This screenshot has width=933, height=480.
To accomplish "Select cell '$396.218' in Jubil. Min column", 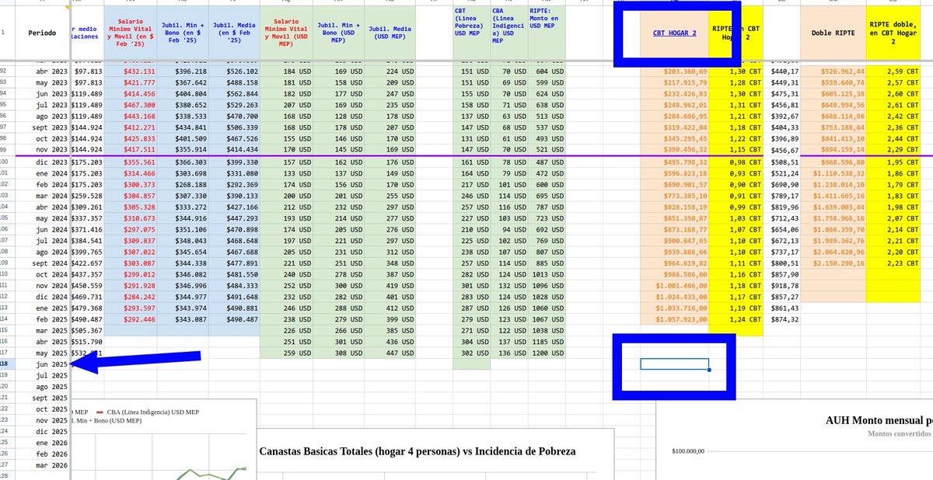I will [x=181, y=70].
